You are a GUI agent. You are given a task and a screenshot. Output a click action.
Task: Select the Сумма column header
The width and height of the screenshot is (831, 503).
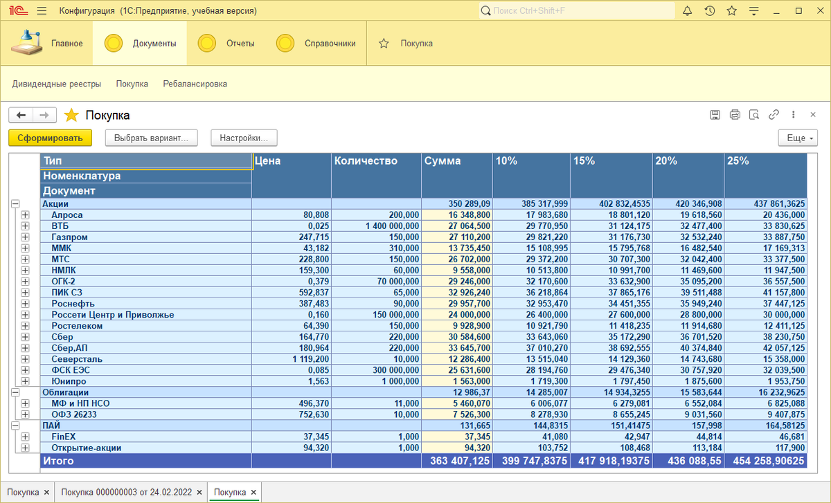pyautogui.click(x=457, y=176)
